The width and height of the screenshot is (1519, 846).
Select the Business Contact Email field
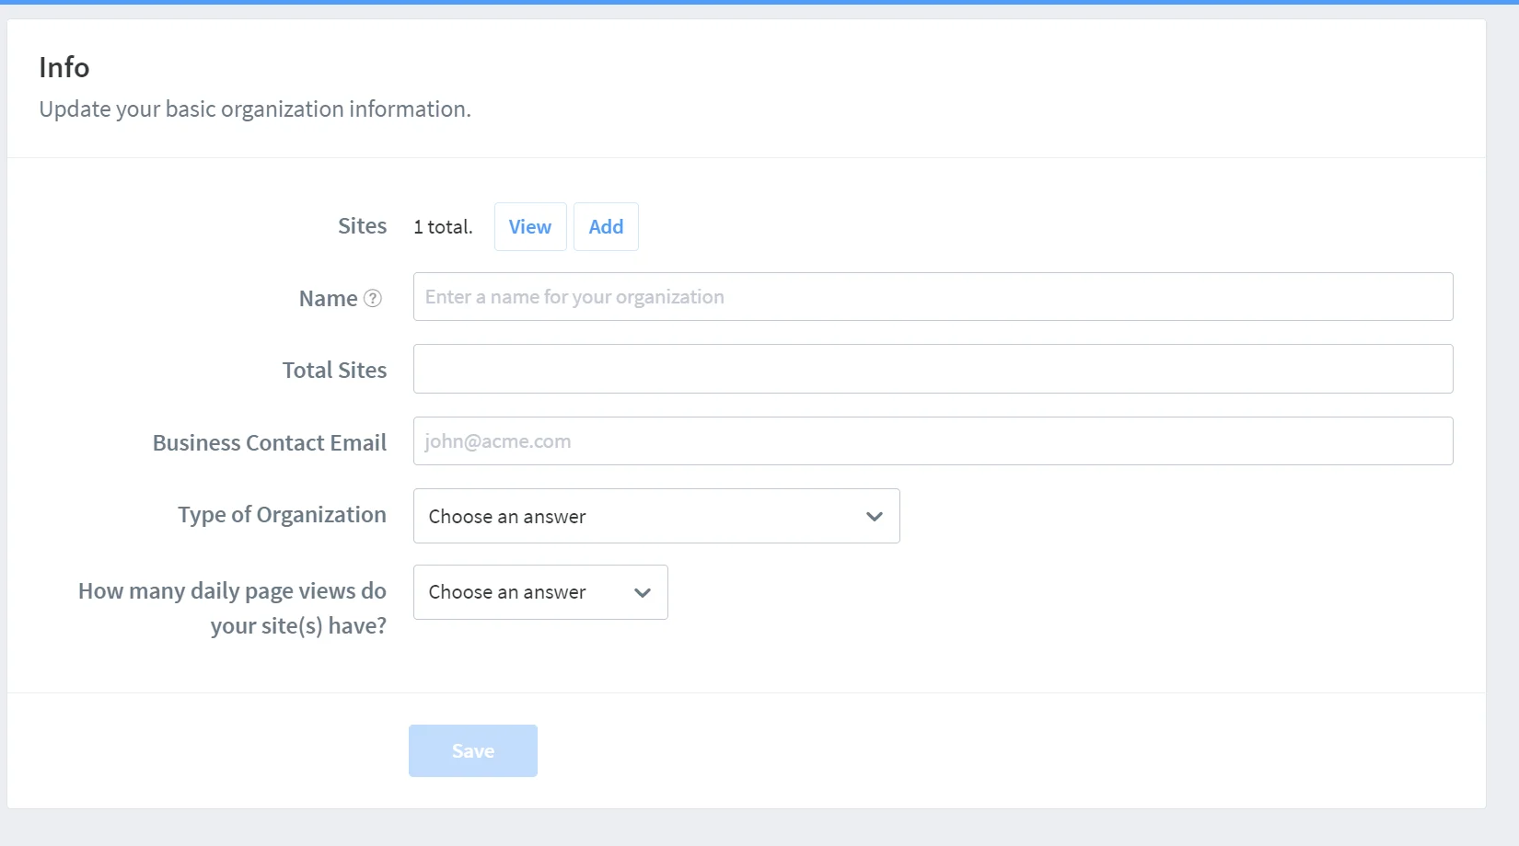pyautogui.click(x=933, y=441)
